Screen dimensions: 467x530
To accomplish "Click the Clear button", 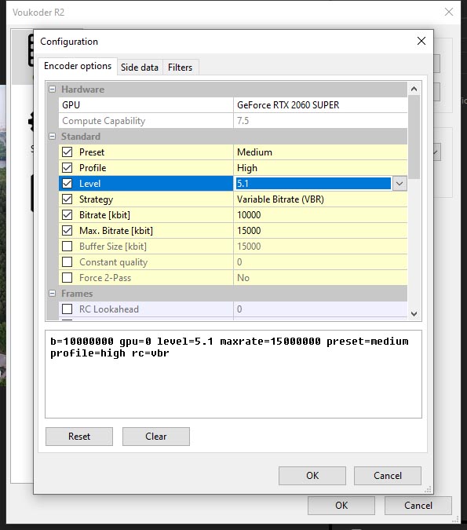I will (155, 437).
